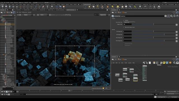Expand the shelf set options arrow
Viewport: 179px width, 101px height.
(x=82, y=4)
